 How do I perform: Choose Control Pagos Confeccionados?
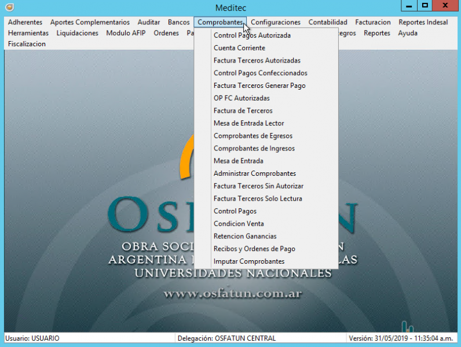coord(266,73)
